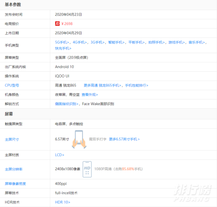This screenshot has width=217, height=207.
Task: Click the 屏幕技术 row label
Action: pos(12,193)
